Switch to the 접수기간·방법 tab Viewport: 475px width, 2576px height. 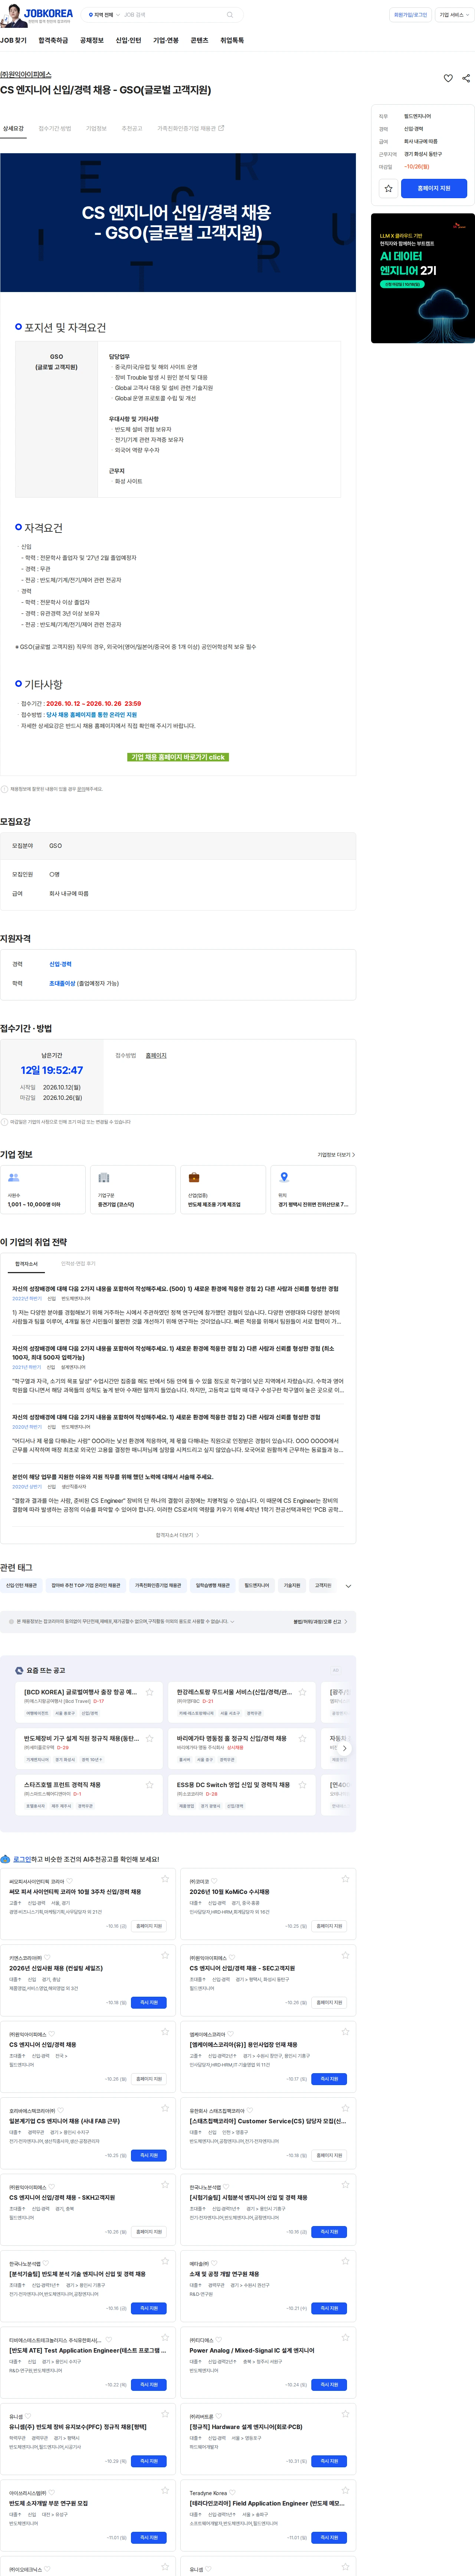[x=55, y=128]
